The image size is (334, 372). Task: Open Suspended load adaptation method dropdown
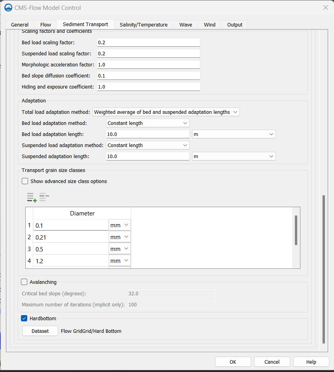pos(148,145)
